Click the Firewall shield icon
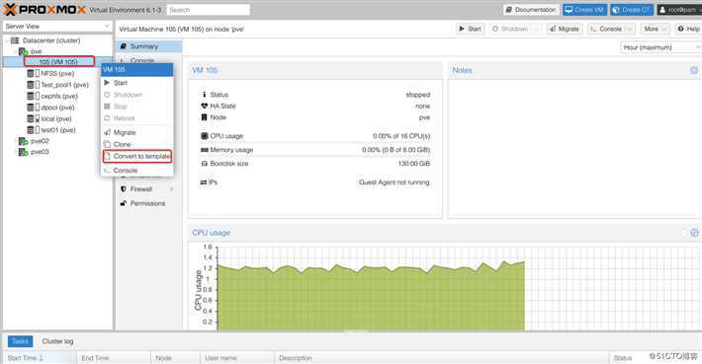This screenshot has height=364, width=702. pos(124,189)
